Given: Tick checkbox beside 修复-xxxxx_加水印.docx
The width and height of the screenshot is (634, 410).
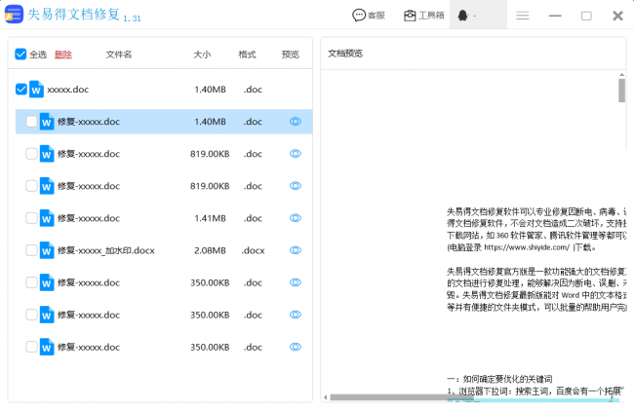Looking at the screenshot, I should pos(31,250).
